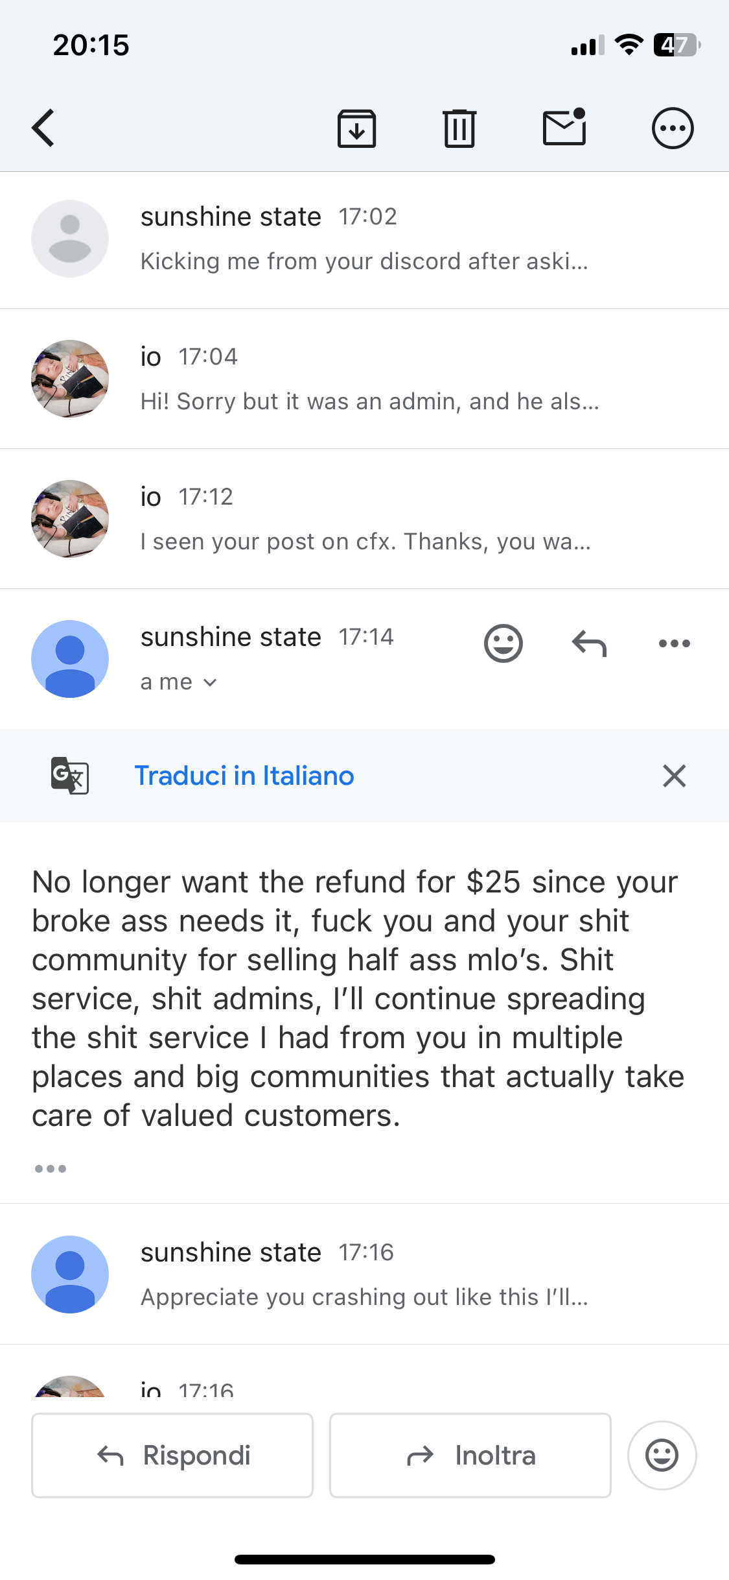This screenshot has height=1580, width=729.
Task: Reply via arrow icon on 17:14 message
Action: point(589,643)
